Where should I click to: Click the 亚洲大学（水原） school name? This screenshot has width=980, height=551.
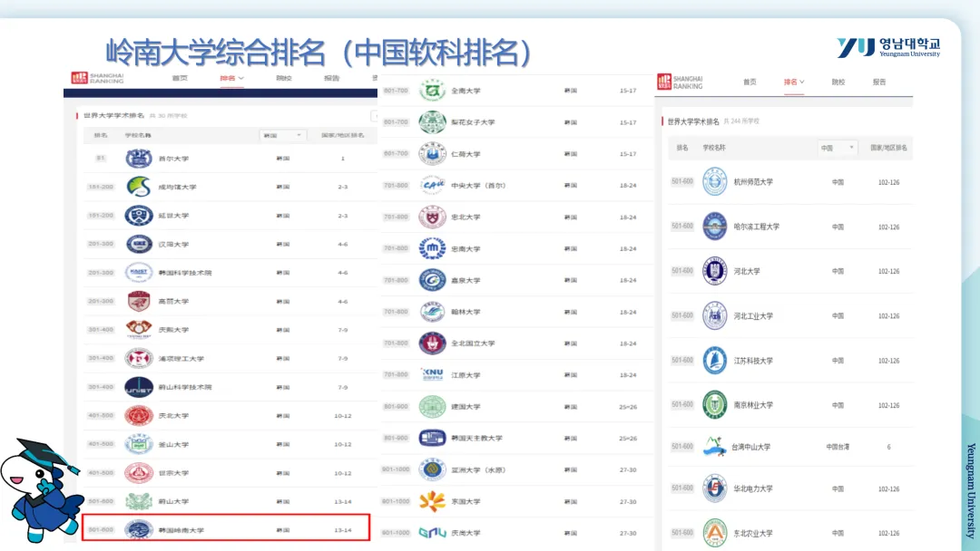pyautogui.click(x=478, y=469)
